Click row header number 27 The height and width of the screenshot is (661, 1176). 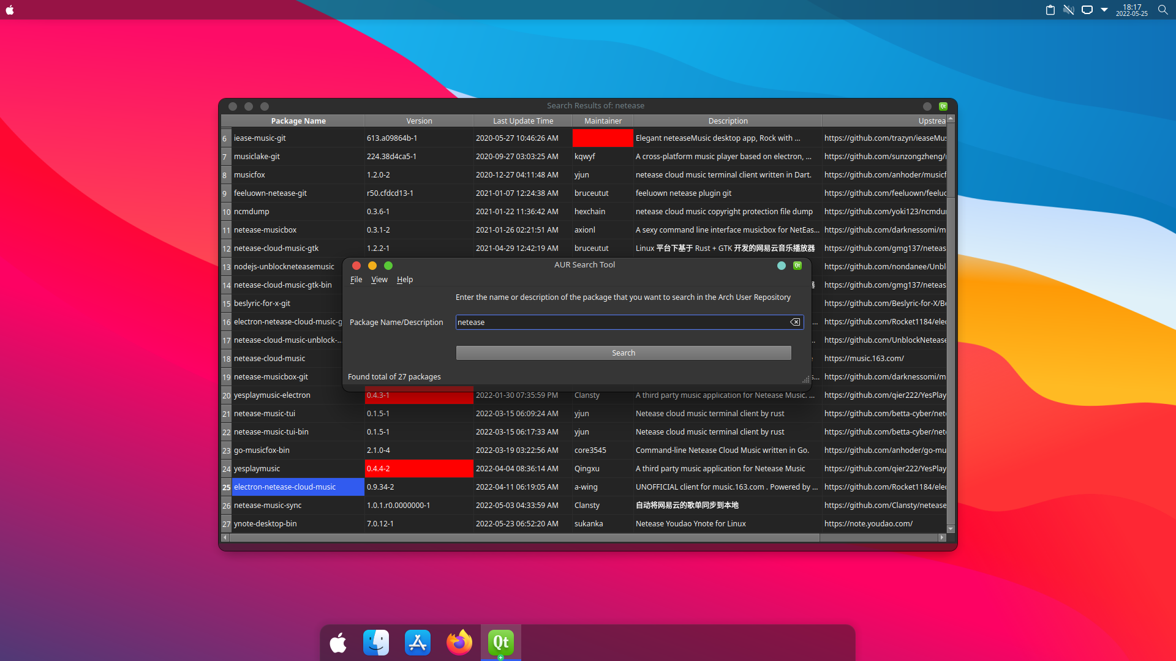click(x=226, y=524)
